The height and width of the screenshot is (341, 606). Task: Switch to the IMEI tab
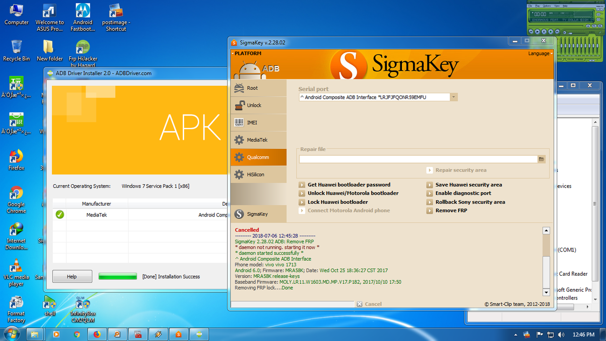coord(258,123)
